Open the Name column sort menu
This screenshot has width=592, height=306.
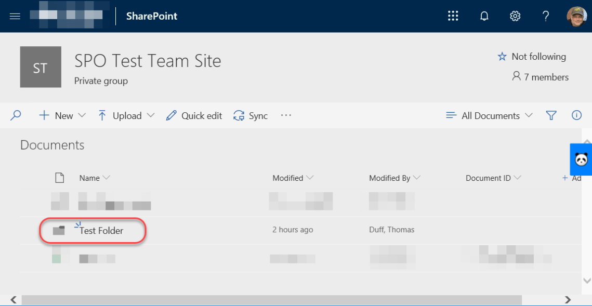click(94, 178)
